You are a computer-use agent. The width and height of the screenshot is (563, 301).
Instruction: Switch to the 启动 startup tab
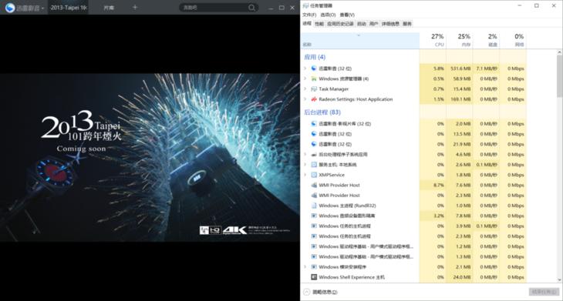[x=361, y=24]
